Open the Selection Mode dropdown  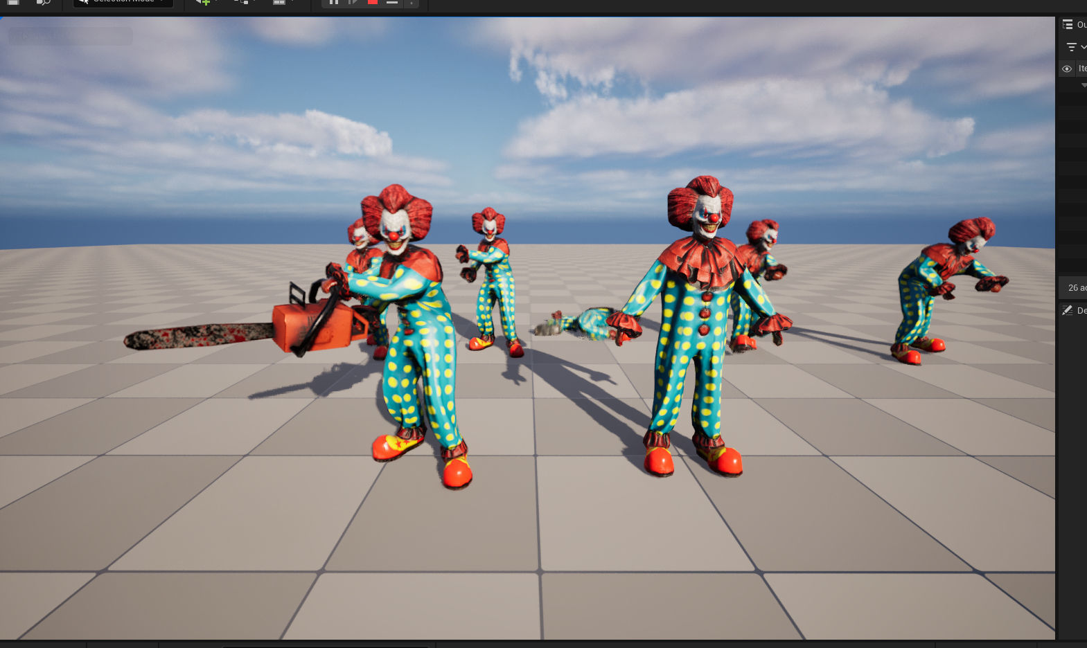[123, 2]
